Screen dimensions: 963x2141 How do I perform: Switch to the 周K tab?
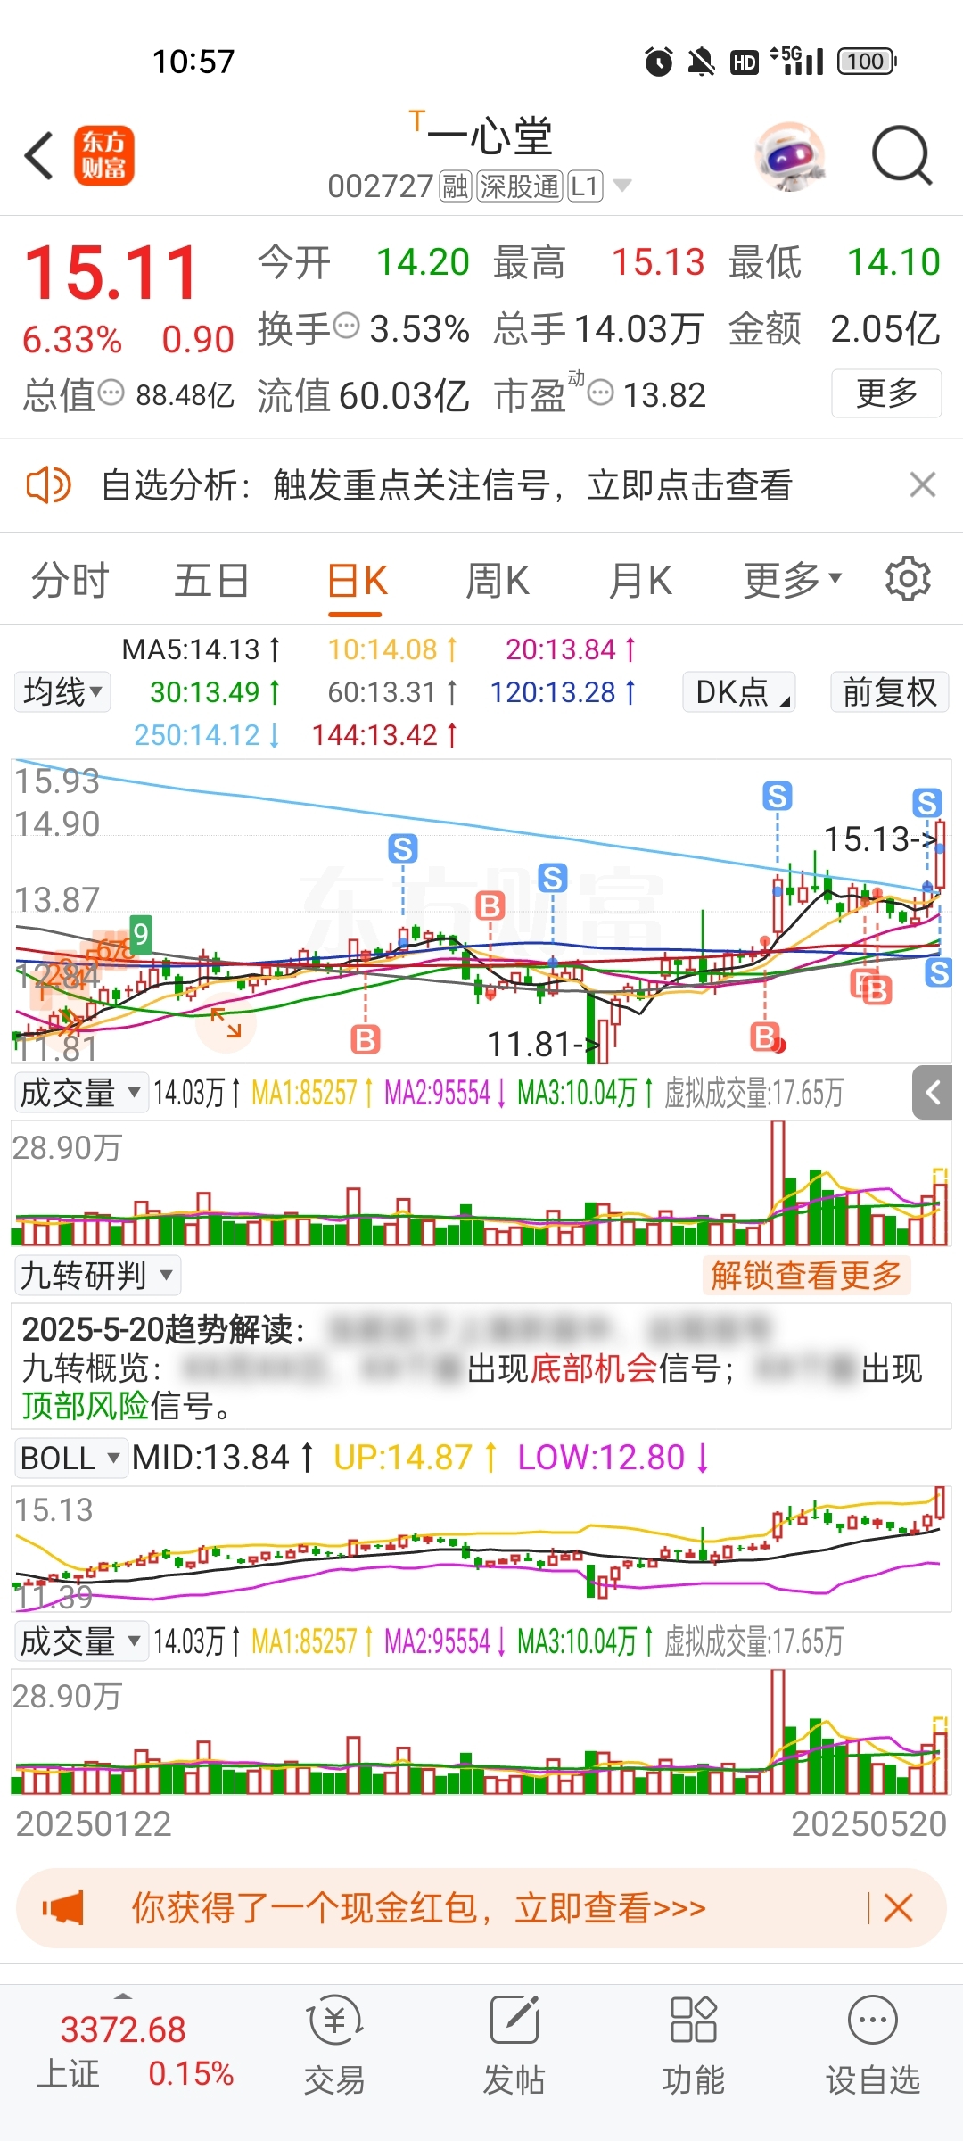click(x=498, y=581)
